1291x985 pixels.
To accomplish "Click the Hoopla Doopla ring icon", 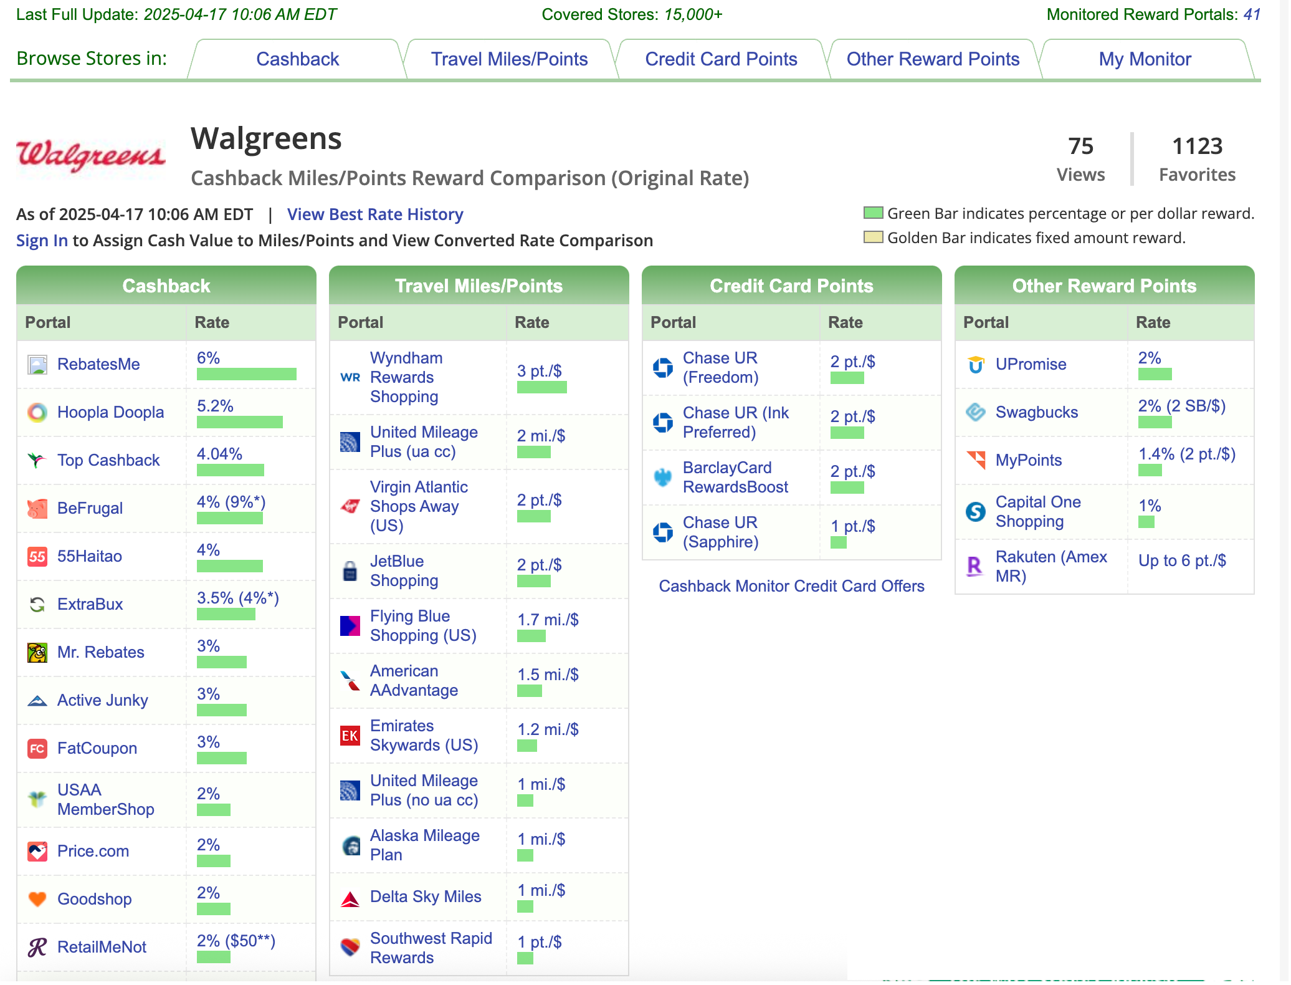I will click(x=37, y=413).
